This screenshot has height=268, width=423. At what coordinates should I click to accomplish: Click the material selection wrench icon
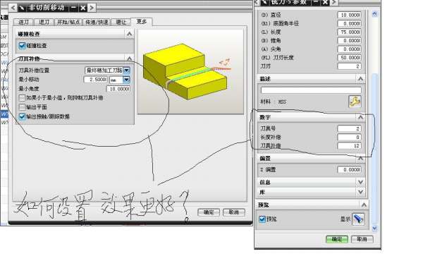[355, 102]
